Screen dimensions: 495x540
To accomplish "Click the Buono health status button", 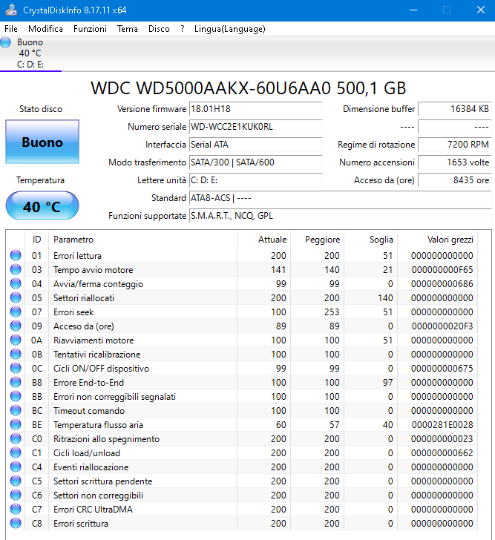I will pos(42,142).
